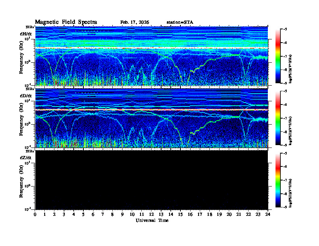Click hour 3 on the Universal Time axis

click(x=64, y=214)
